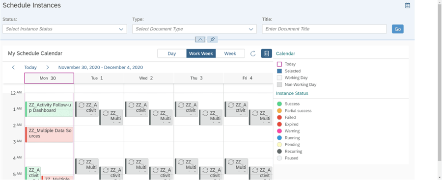Toggle the calendar legend panel button
Screen dimensions: 442x181
tap(266, 53)
